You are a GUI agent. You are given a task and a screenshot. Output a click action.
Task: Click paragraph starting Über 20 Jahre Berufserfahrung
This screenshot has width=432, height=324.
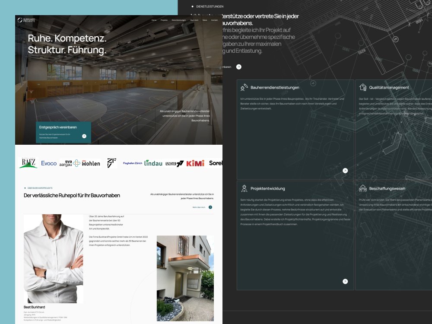[x=107, y=222]
